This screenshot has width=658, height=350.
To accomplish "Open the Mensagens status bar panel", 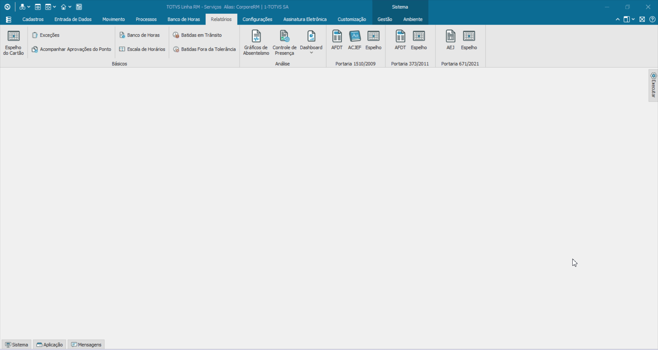I will tap(86, 345).
